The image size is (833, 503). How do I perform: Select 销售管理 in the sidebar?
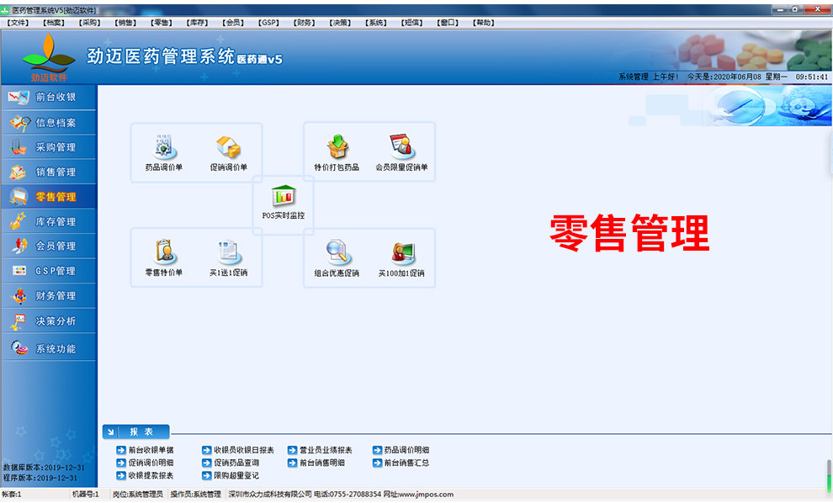pos(49,172)
